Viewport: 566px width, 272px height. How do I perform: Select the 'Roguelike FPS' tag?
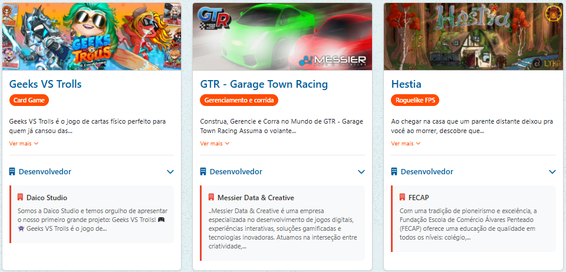[x=415, y=100]
